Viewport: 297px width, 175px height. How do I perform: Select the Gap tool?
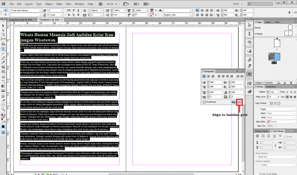click(3, 39)
